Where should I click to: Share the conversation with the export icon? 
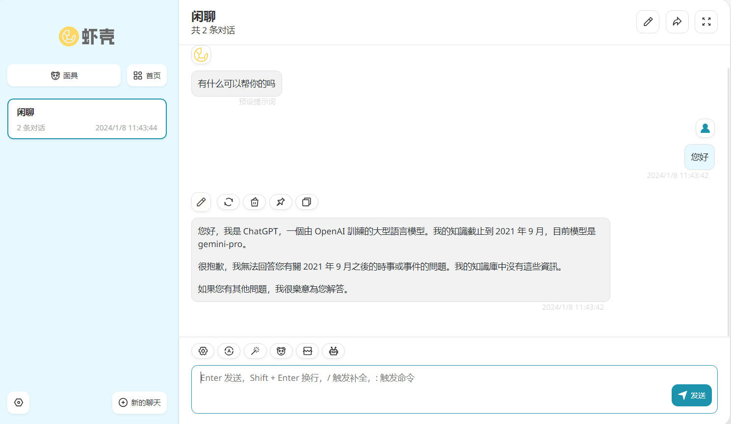pyautogui.click(x=677, y=22)
